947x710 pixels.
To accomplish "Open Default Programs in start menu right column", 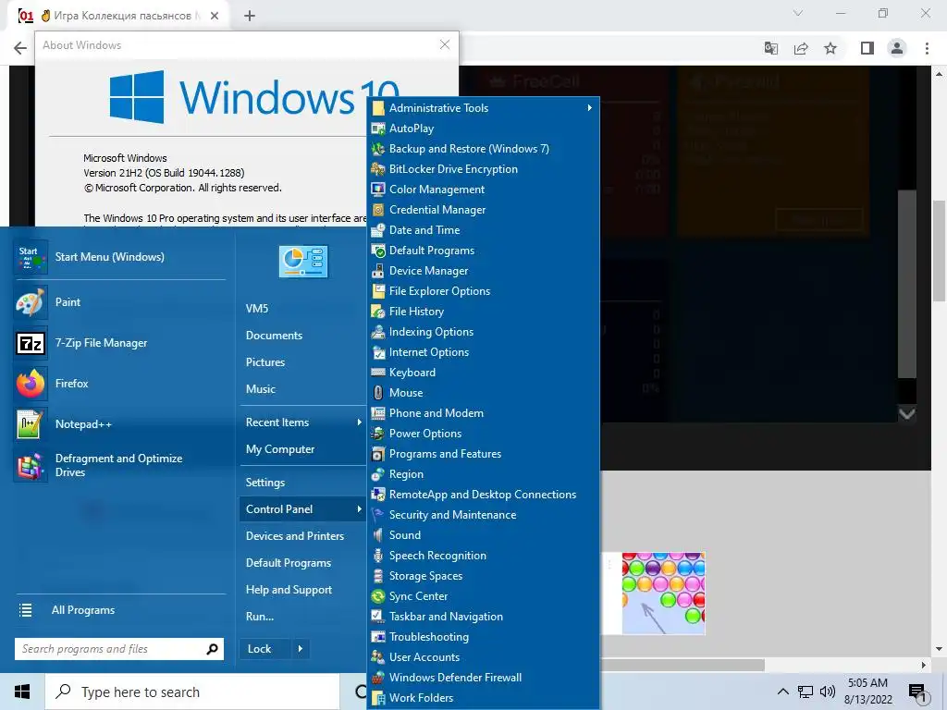I will pos(302,563).
